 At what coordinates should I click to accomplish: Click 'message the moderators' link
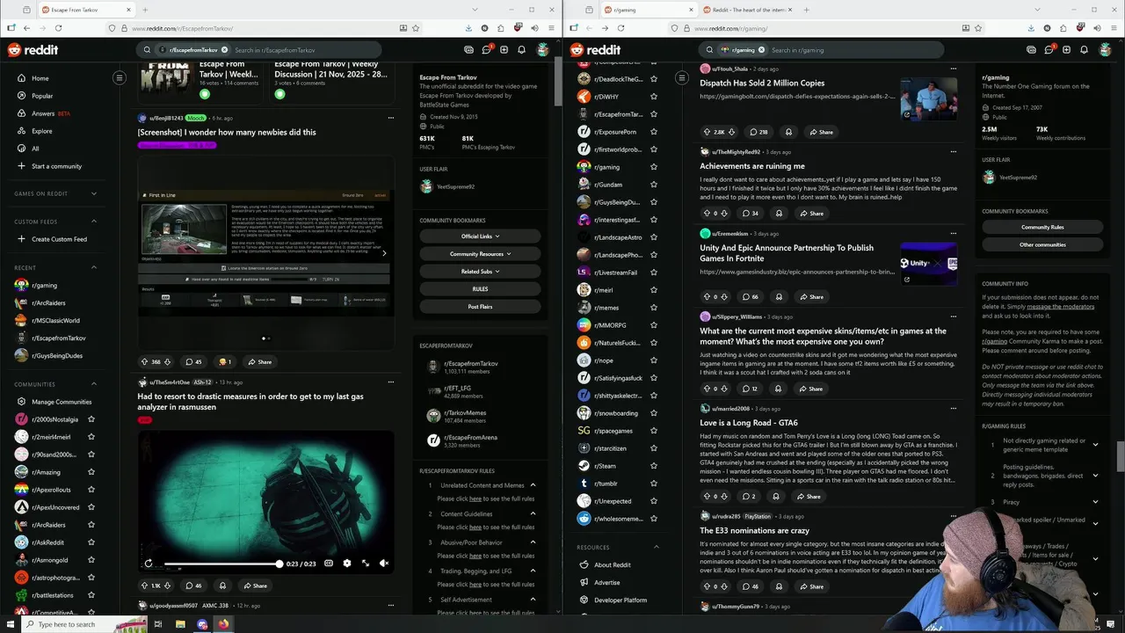[1061, 306]
